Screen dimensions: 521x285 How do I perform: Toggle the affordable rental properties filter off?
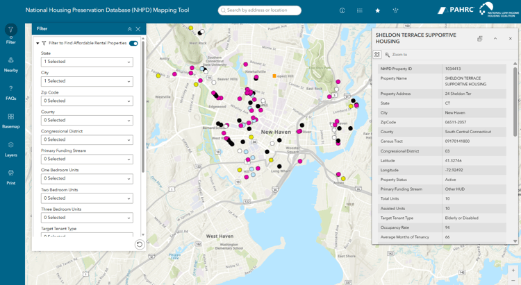(133, 43)
